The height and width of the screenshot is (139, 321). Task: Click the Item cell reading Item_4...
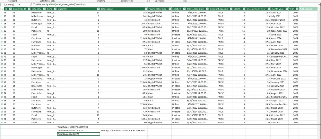[51, 93]
